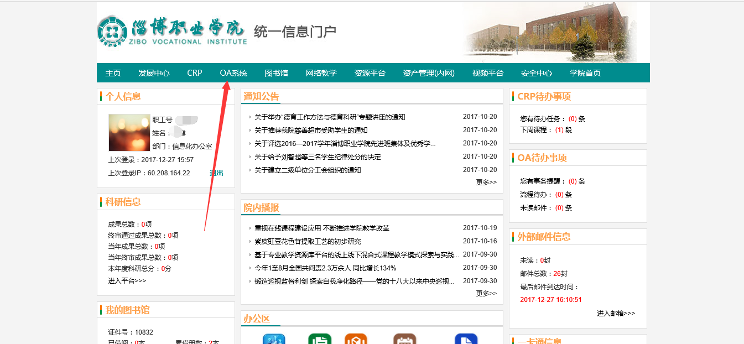
Task: Click the CRP pending task count (0)
Action: (x=573, y=119)
